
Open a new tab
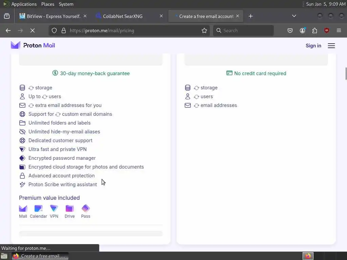pyautogui.click(x=250, y=16)
